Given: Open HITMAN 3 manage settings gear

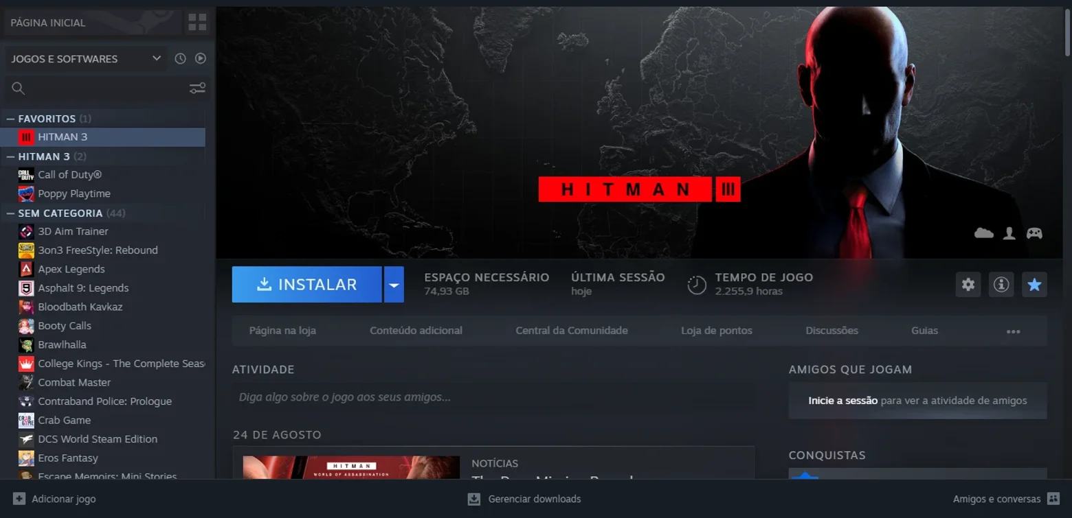Looking at the screenshot, I should click(x=968, y=285).
